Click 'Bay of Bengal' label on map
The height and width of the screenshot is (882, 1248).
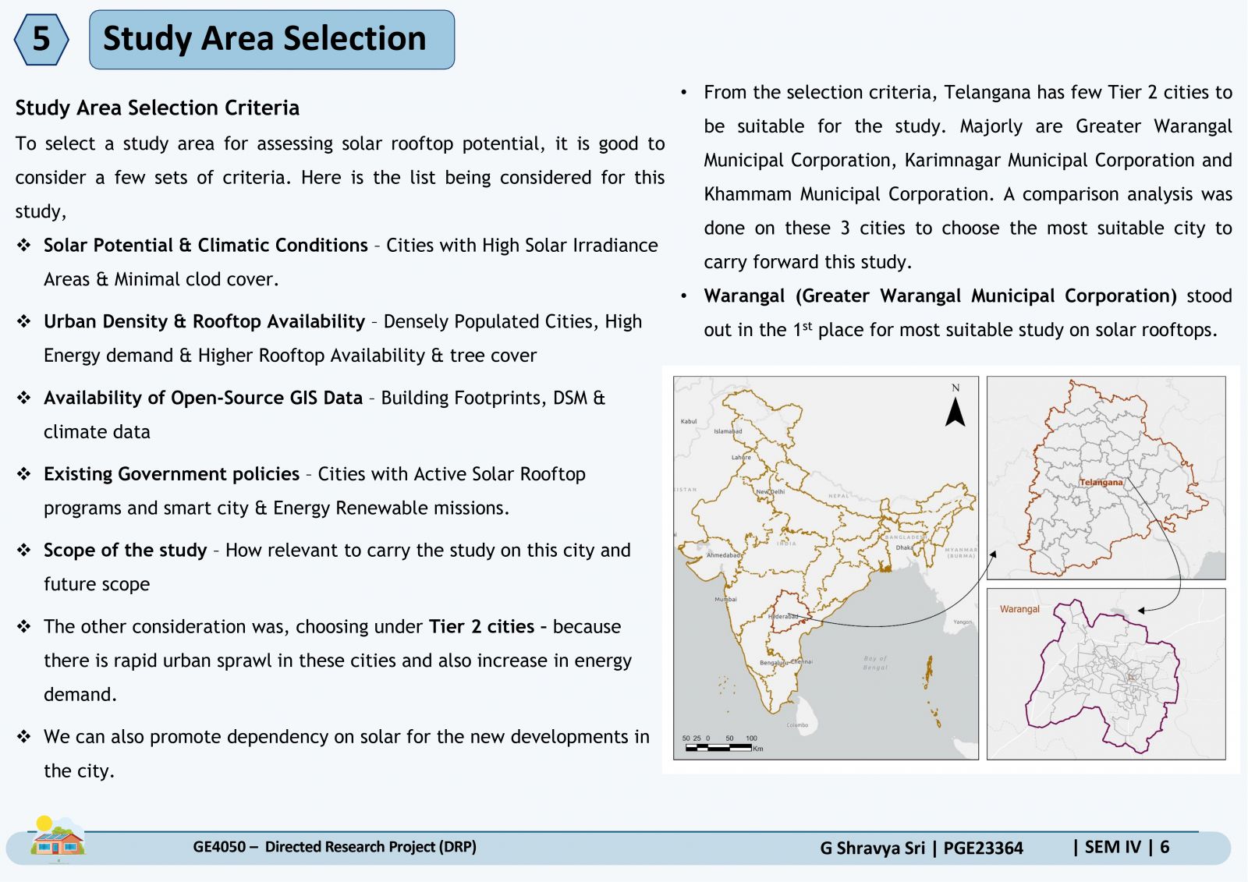click(875, 663)
